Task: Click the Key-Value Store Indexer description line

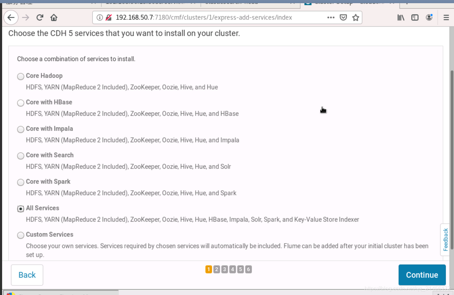Action: pyautogui.click(x=192, y=219)
